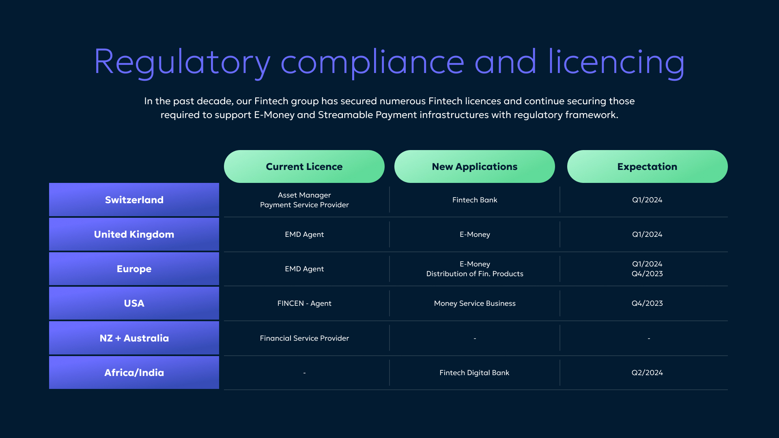Screen dimensions: 779x438
Task: Click the Africa/India row label
Action: click(x=134, y=373)
